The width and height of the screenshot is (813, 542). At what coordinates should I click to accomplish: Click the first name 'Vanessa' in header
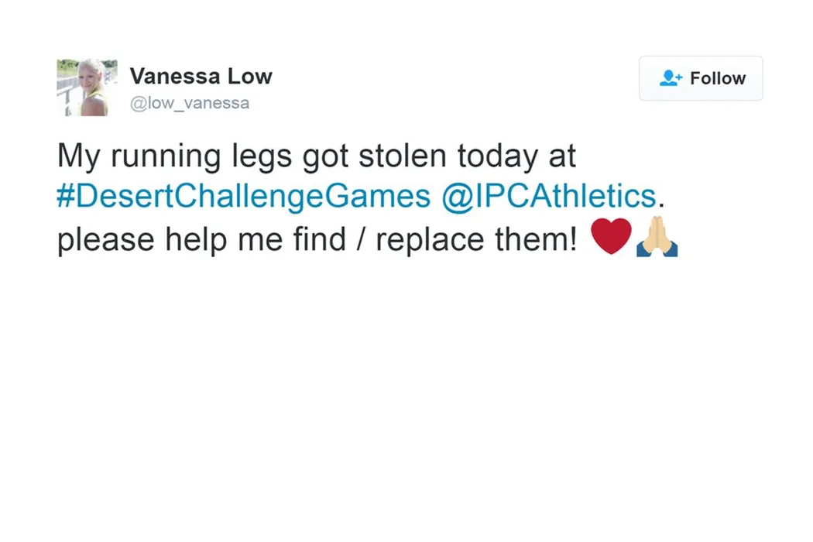pos(173,77)
